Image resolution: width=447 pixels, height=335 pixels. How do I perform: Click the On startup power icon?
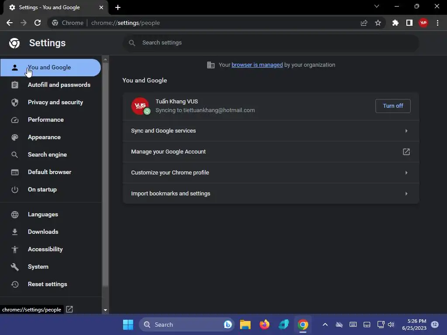15,190
